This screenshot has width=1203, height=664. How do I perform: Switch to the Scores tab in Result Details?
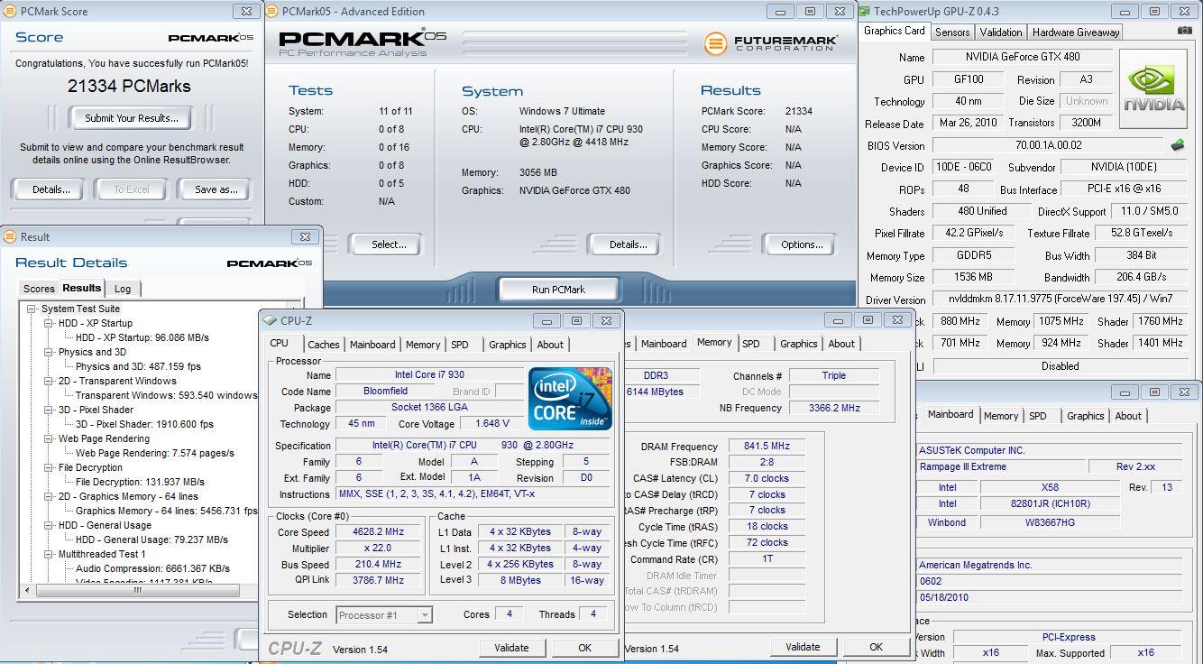point(39,289)
